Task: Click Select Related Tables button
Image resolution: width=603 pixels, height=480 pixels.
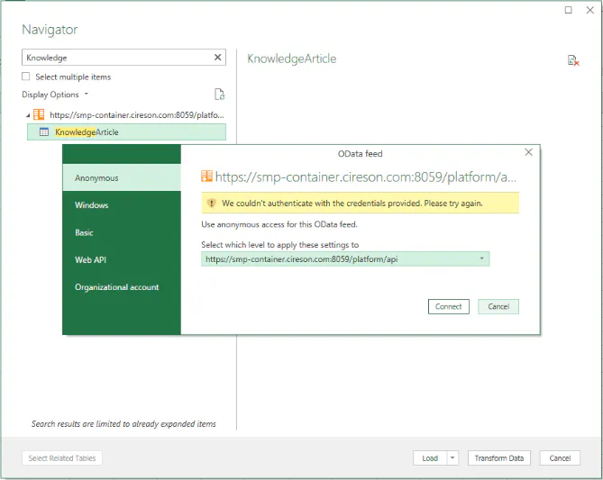Action: coord(62,457)
